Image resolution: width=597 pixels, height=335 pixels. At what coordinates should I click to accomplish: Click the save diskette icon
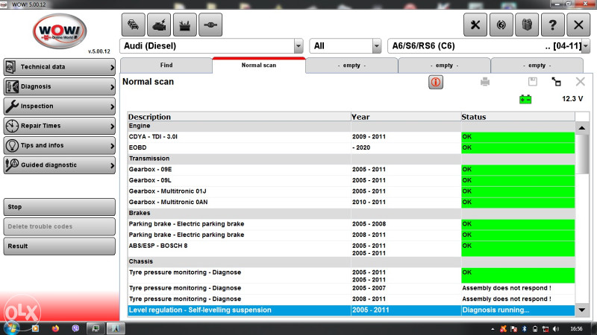[x=533, y=82]
